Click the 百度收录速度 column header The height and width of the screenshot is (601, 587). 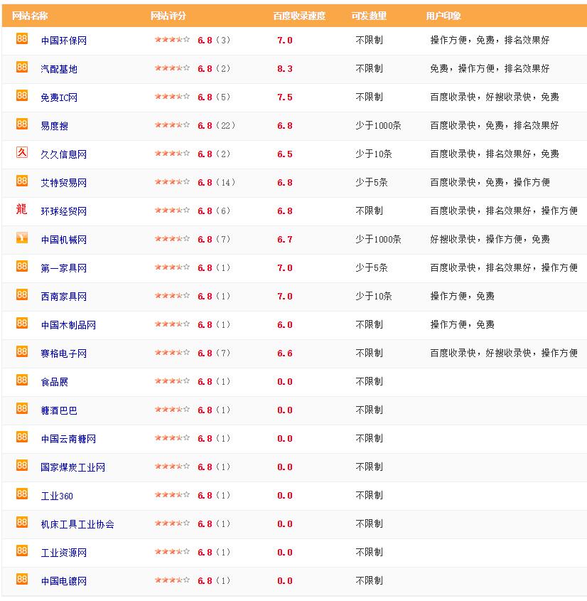[x=299, y=16]
